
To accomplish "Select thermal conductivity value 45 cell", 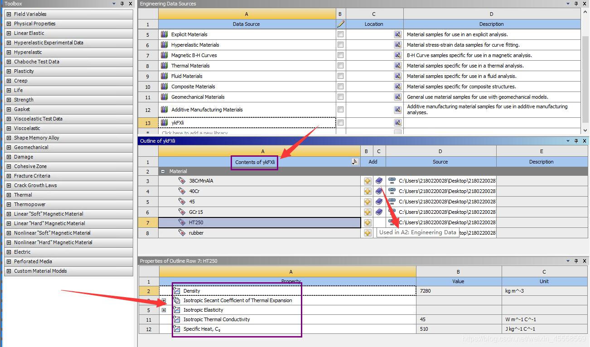I will tap(459, 319).
